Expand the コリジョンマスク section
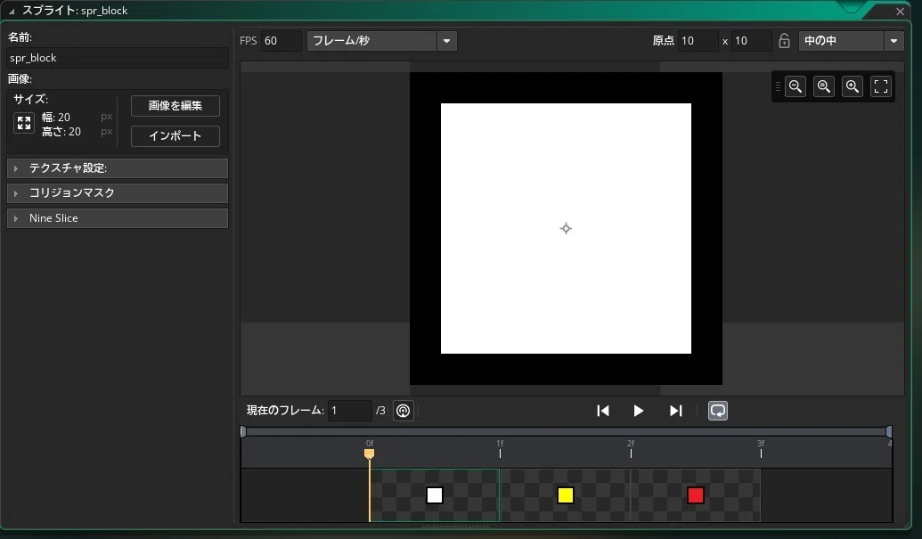922x539 pixels. point(117,192)
